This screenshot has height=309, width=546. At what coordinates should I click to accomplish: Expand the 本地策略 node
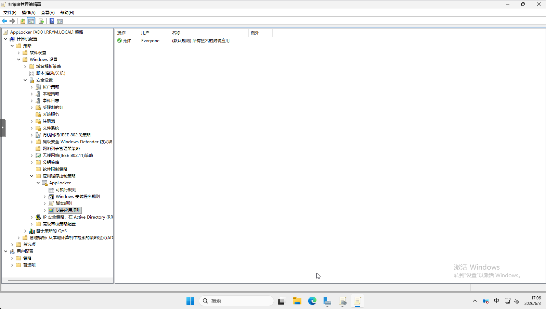[x=32, y=94]
